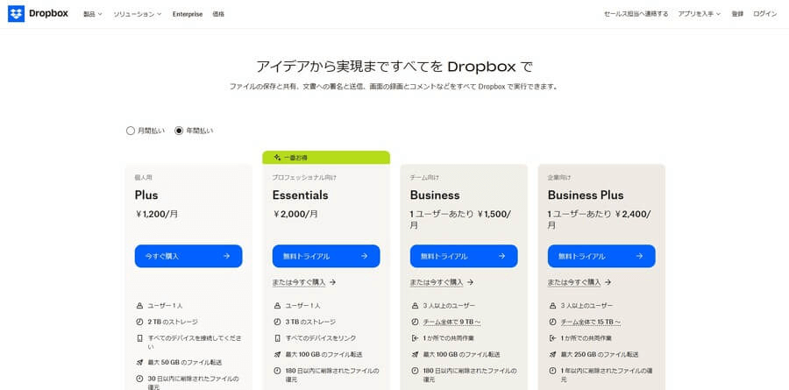Viewport: 789px width, 390px height.
Task: Click storage icon beside チーム全体で 9 TB～
Action: tap(415, 322)
